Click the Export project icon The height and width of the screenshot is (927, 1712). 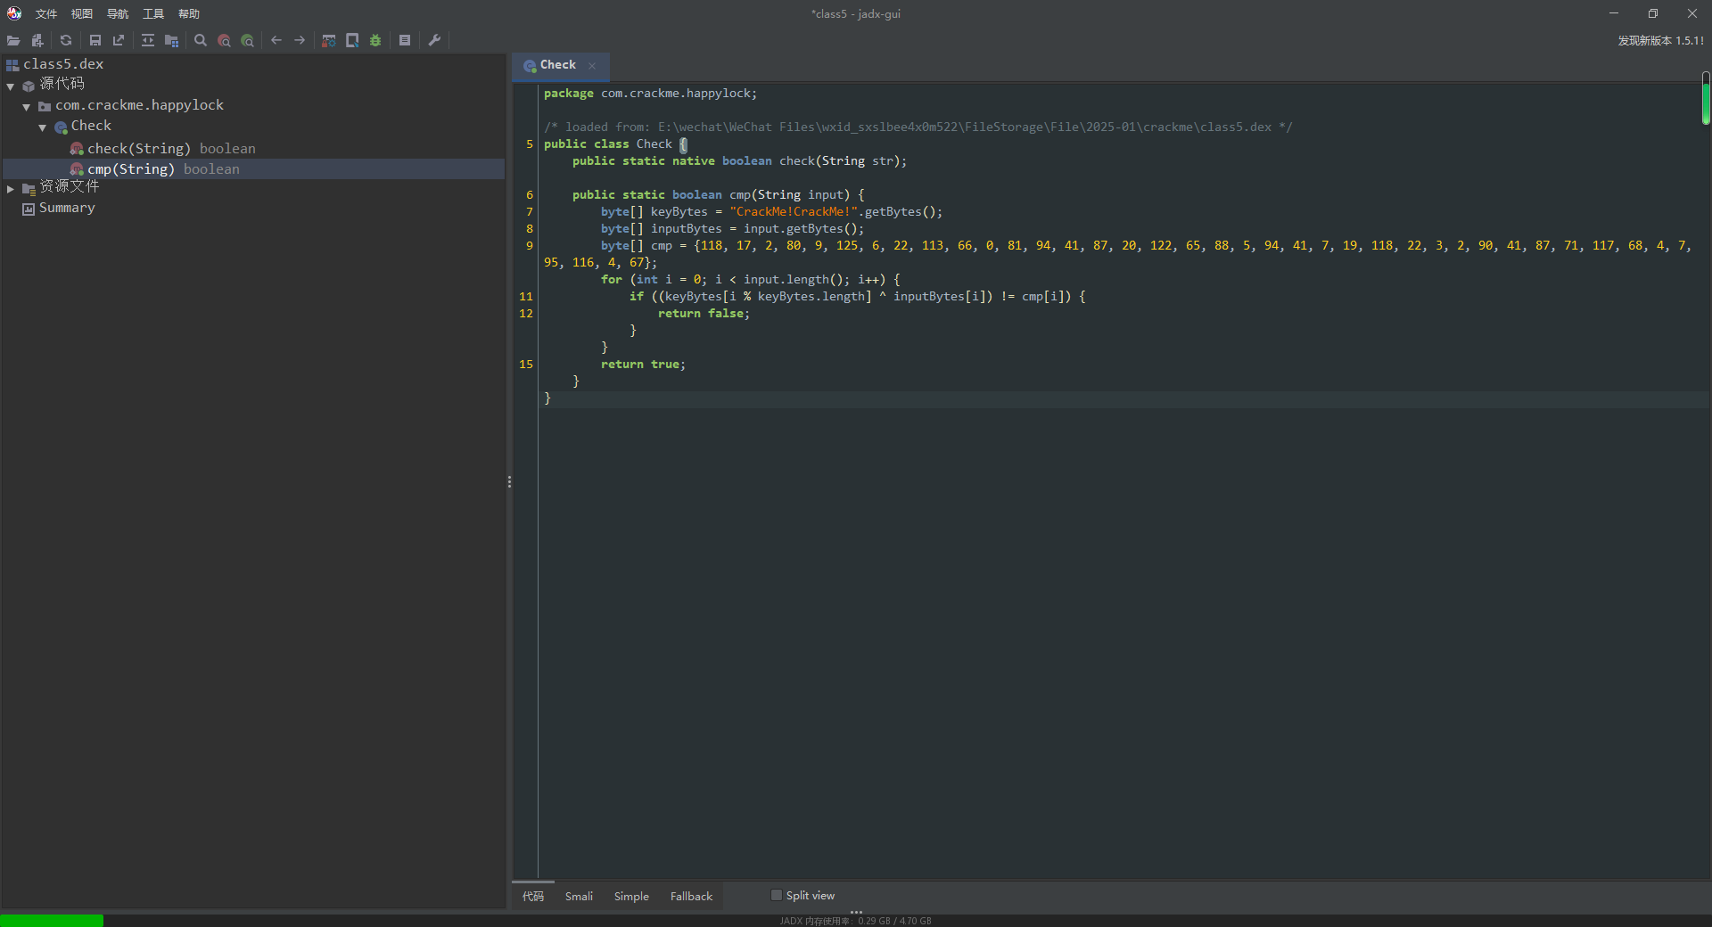119,40
